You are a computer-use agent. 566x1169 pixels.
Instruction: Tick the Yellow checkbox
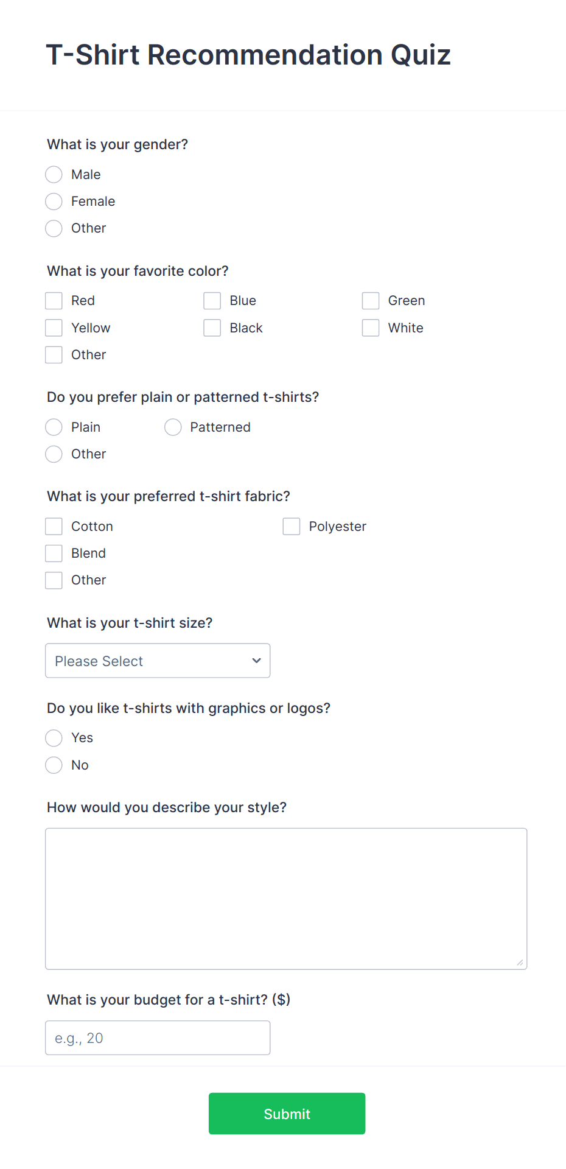tap(54, 328)
